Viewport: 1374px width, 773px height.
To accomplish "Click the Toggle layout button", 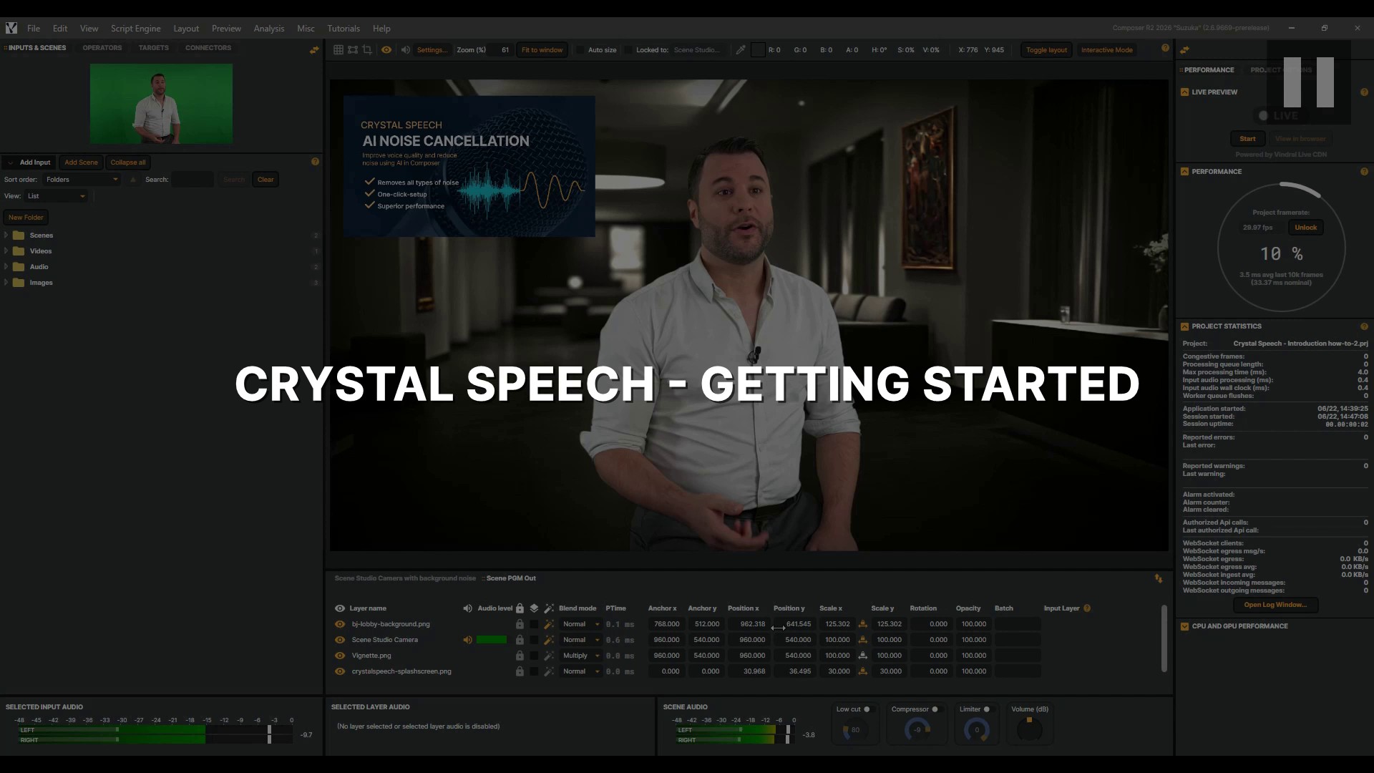I will (1046, 50).
